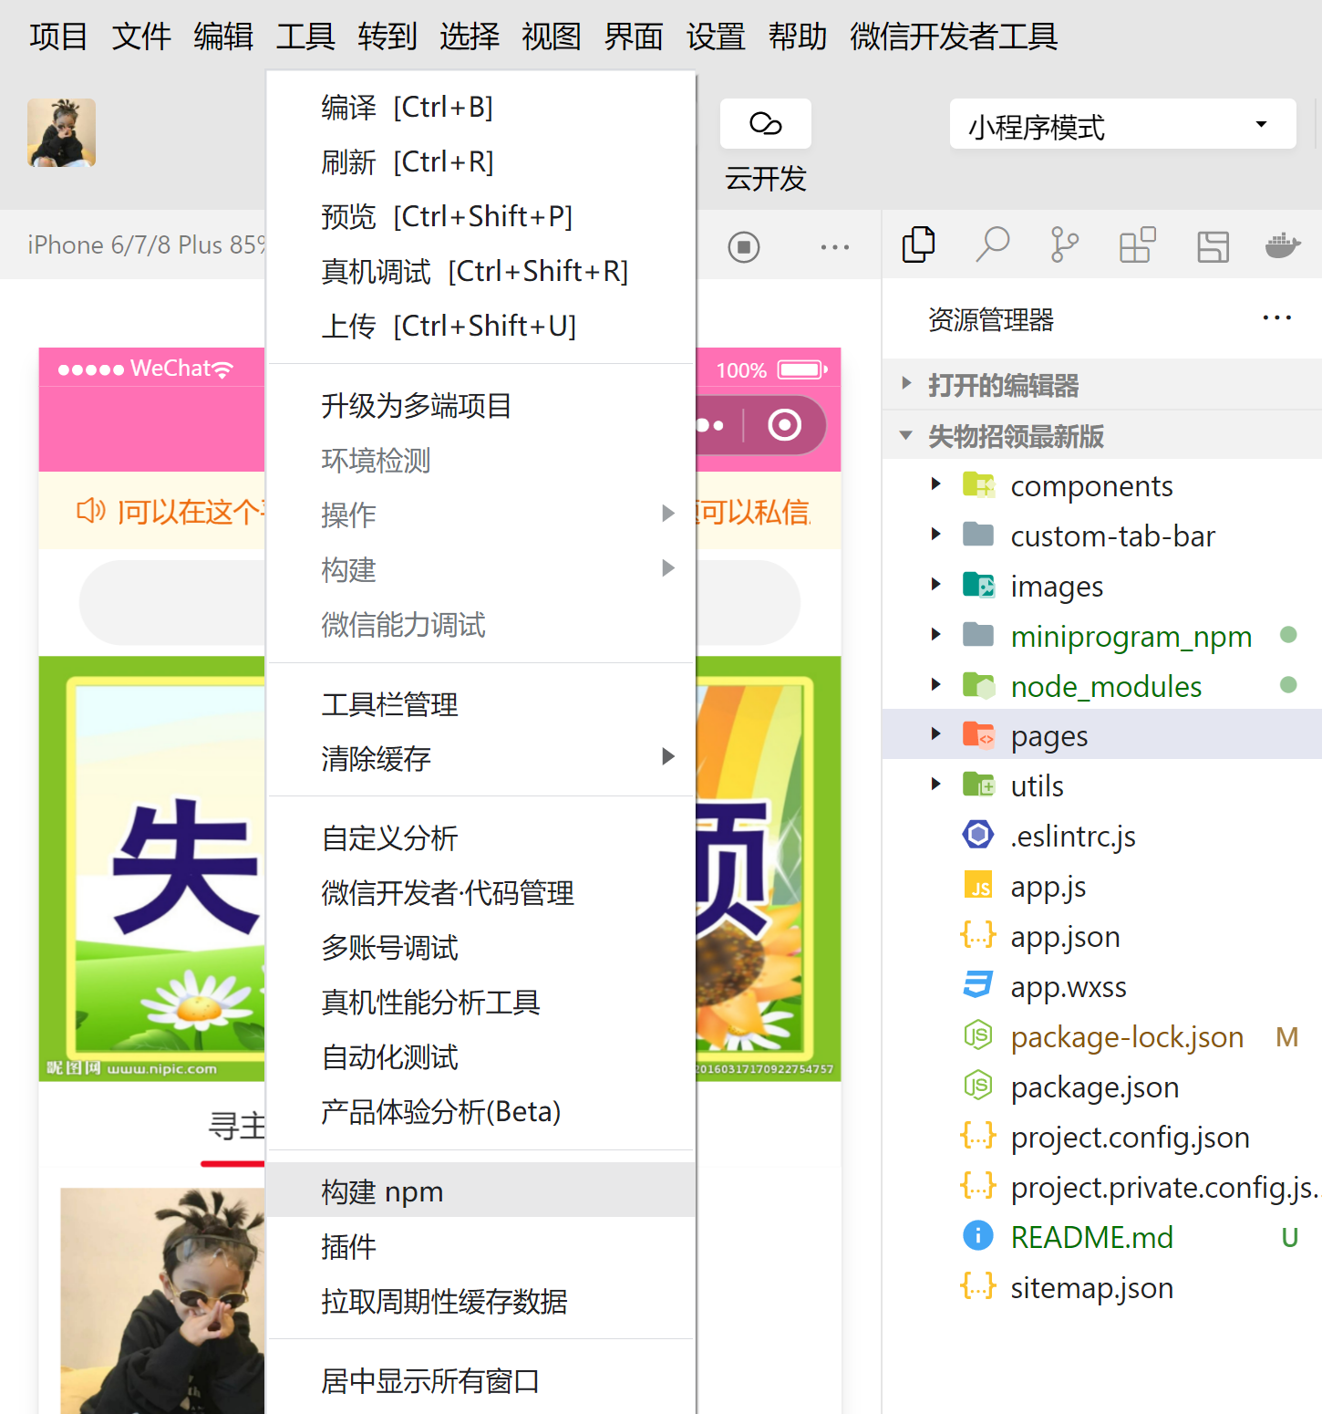Open the 设置 menu
The height and width of the screenshot is (1414, 1322).
pos(716,36)
